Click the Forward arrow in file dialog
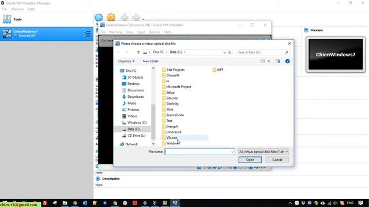 pyautogui.click(x=127, y=52)
